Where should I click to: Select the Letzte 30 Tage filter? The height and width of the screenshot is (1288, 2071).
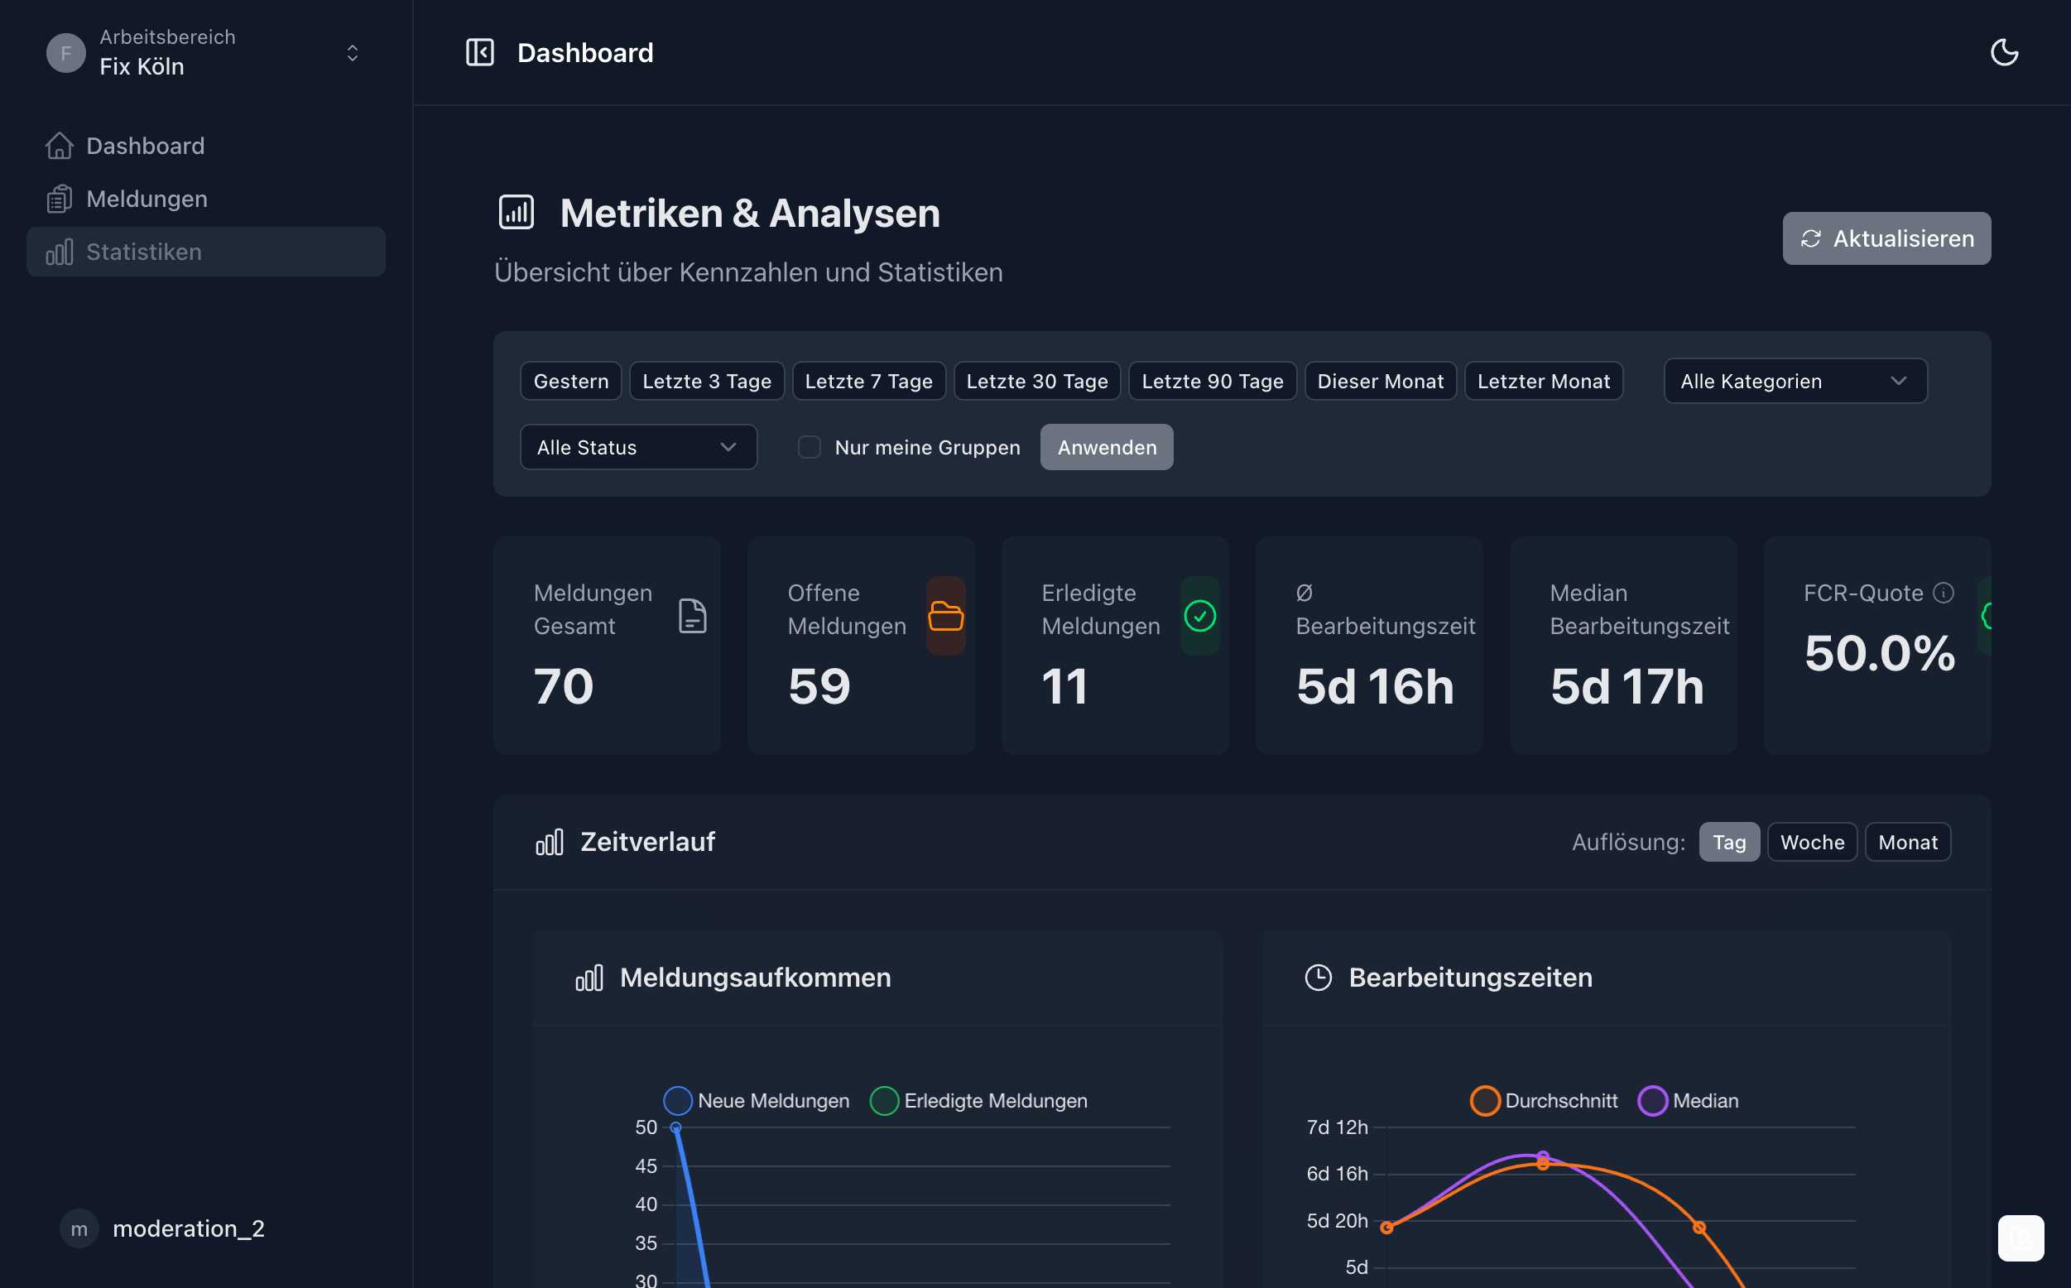1036,381
